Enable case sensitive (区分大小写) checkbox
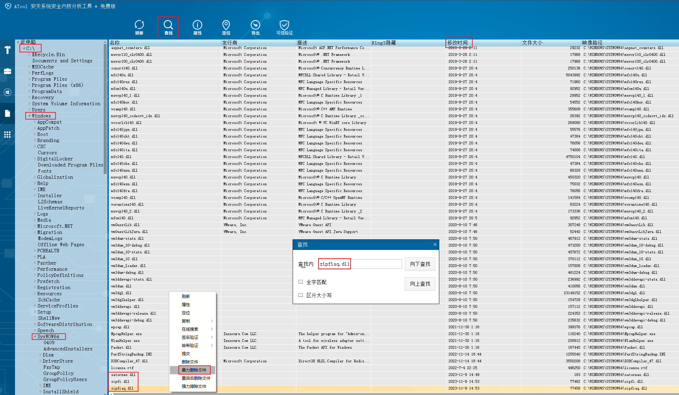 (301, 295)
